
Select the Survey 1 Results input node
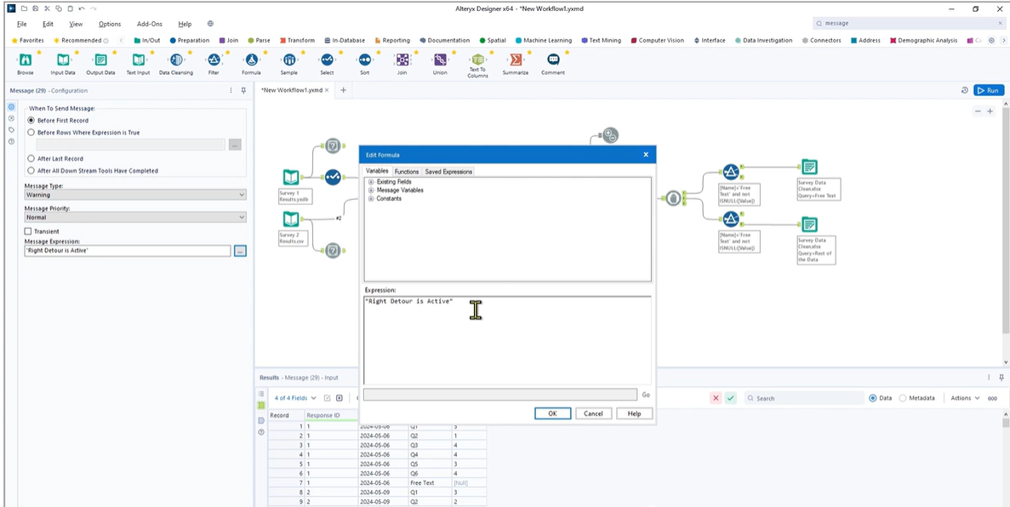291,177
